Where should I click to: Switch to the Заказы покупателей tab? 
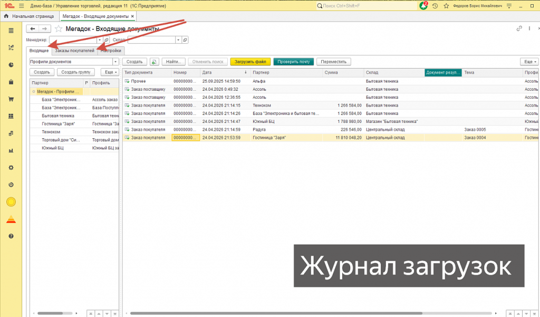tap(75, 51)
